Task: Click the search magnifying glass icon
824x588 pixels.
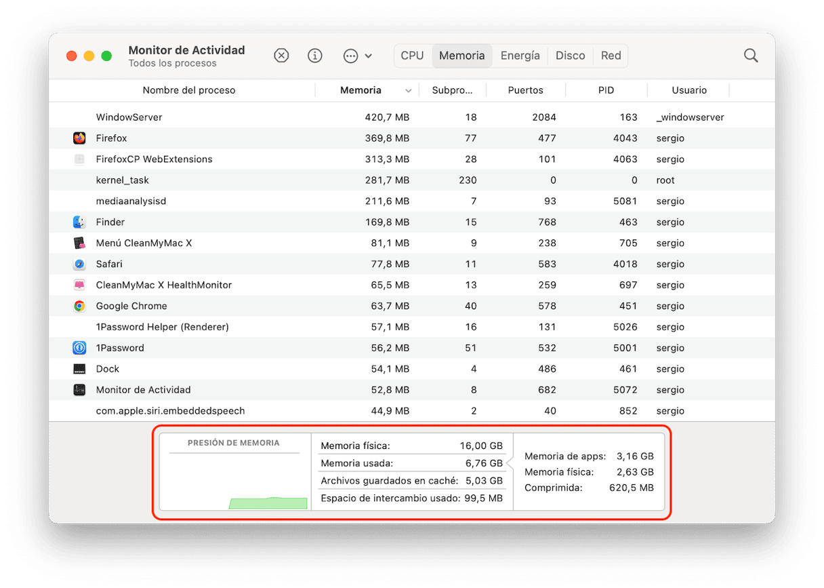Action: (750, 56)
